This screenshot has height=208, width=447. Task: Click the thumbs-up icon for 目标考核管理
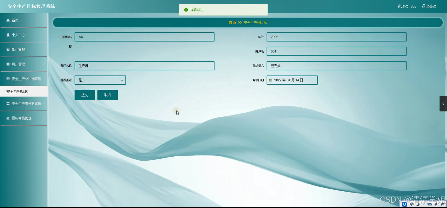[8, 118]
